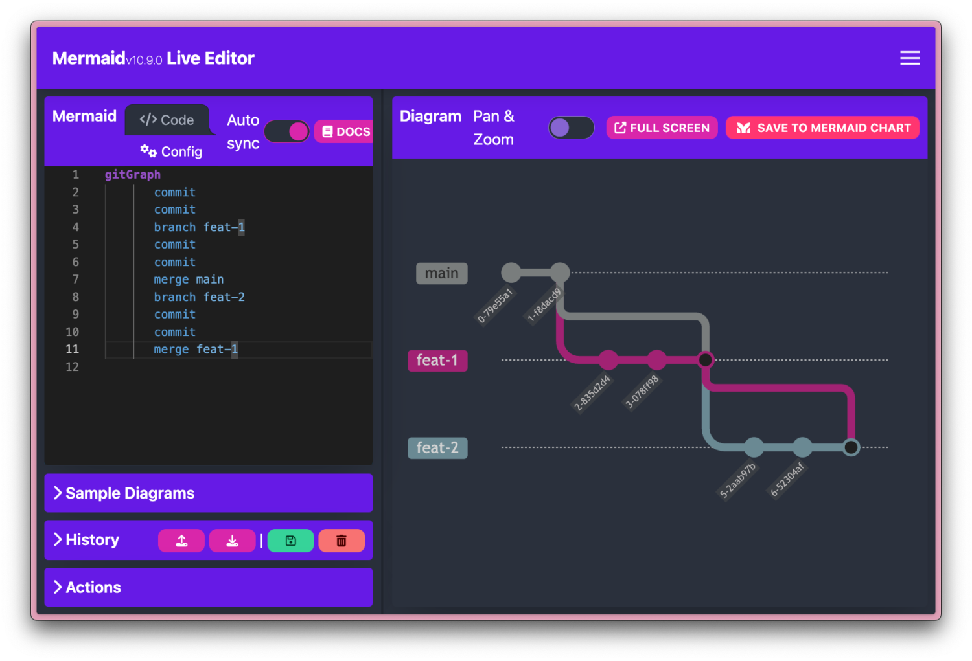Click commit node 5-2aab97b
The height and width of the screenshot is (661, 972).
(754, 447)
